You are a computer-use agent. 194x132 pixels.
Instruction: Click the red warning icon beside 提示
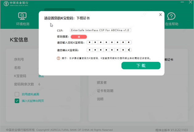click(x=58, y=58)
